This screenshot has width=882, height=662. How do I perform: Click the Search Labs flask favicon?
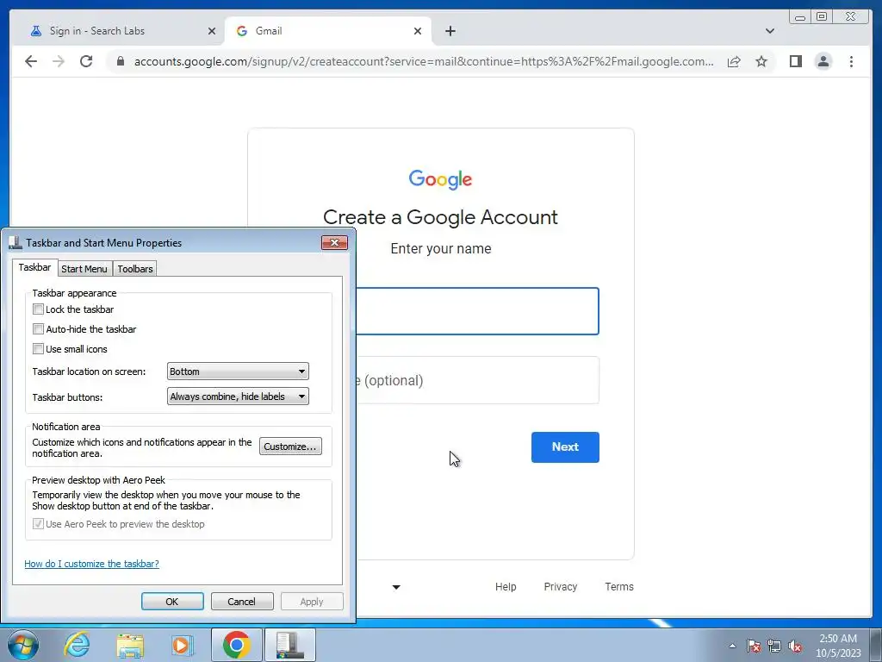36,31
